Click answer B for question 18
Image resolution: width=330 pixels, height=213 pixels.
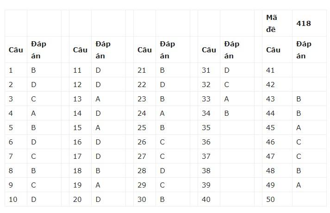click(98, 171)
